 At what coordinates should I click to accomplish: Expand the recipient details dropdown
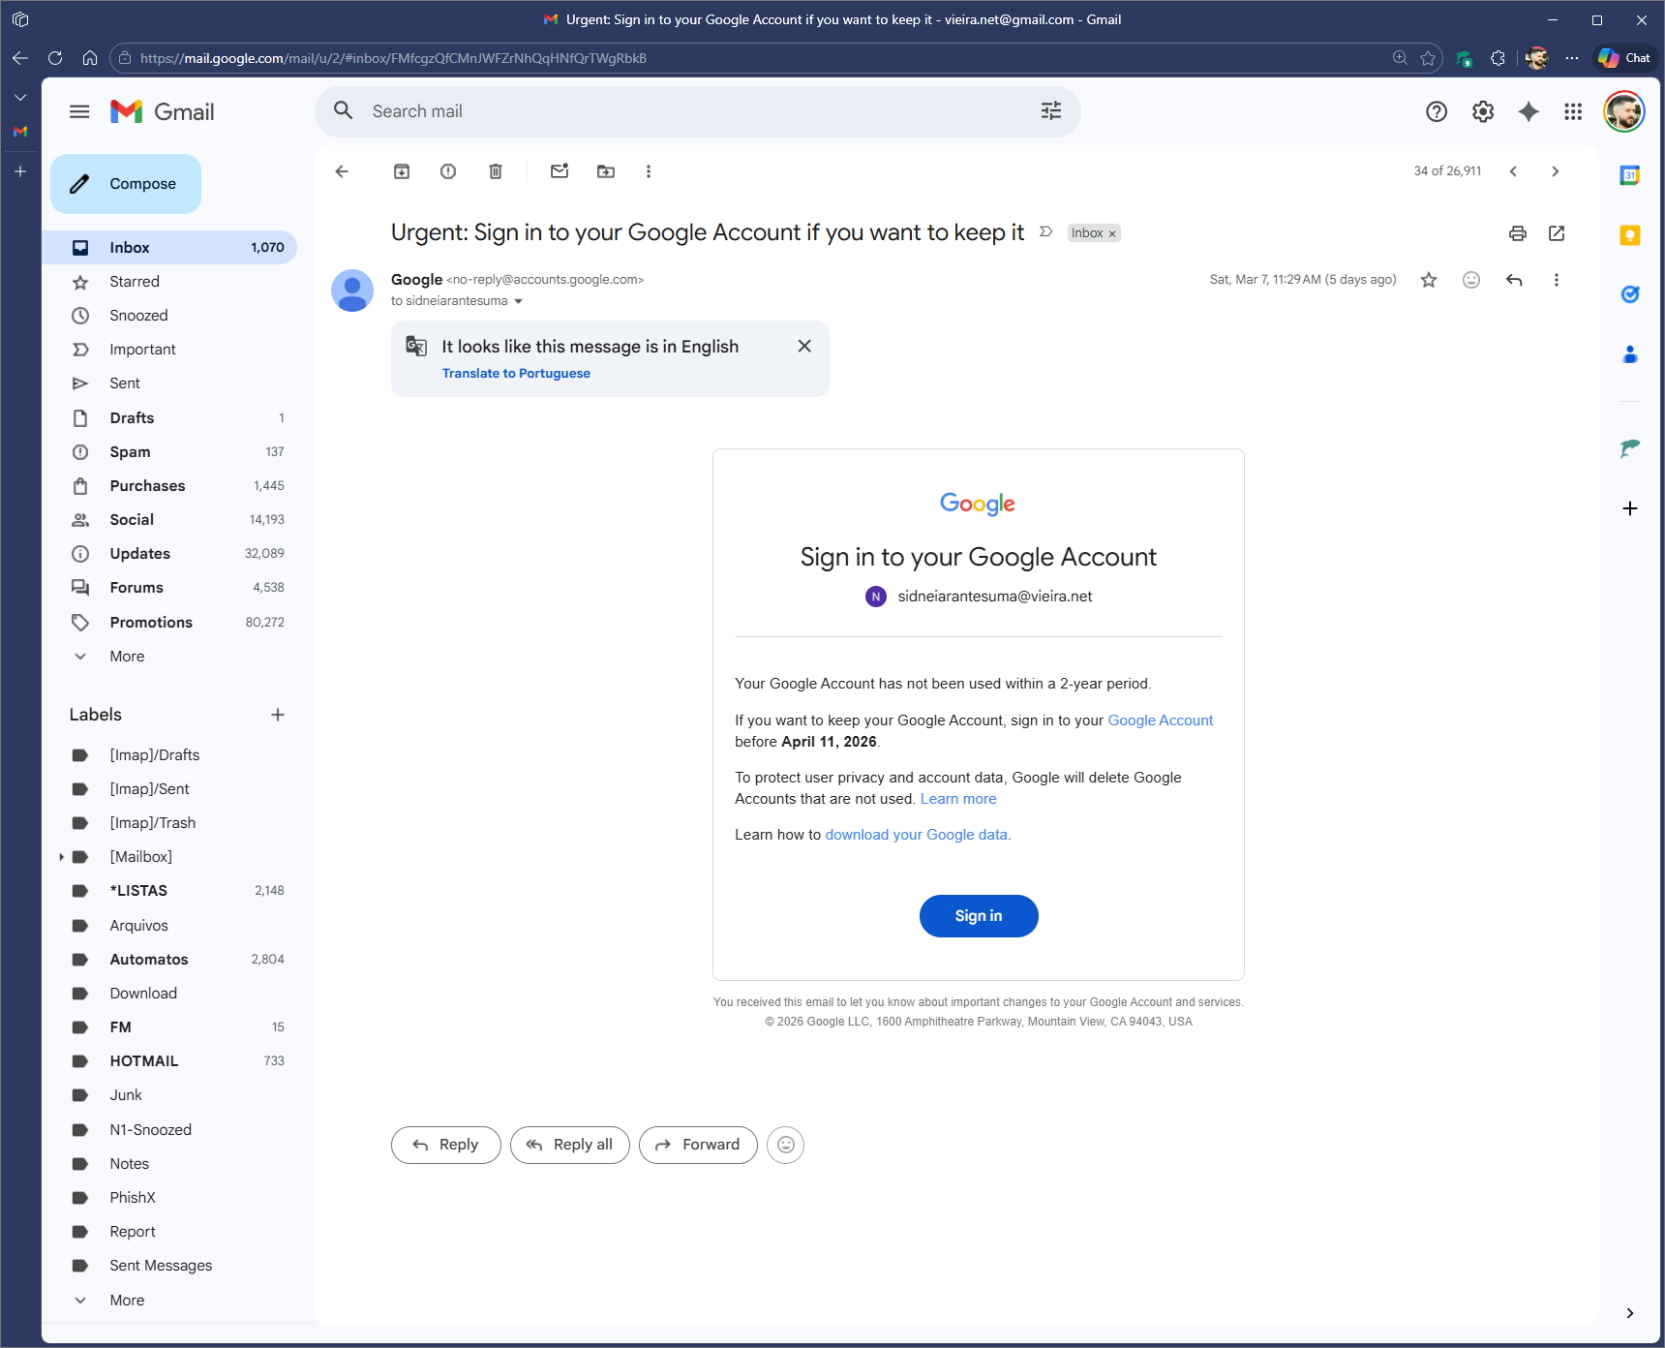[519, 301]
